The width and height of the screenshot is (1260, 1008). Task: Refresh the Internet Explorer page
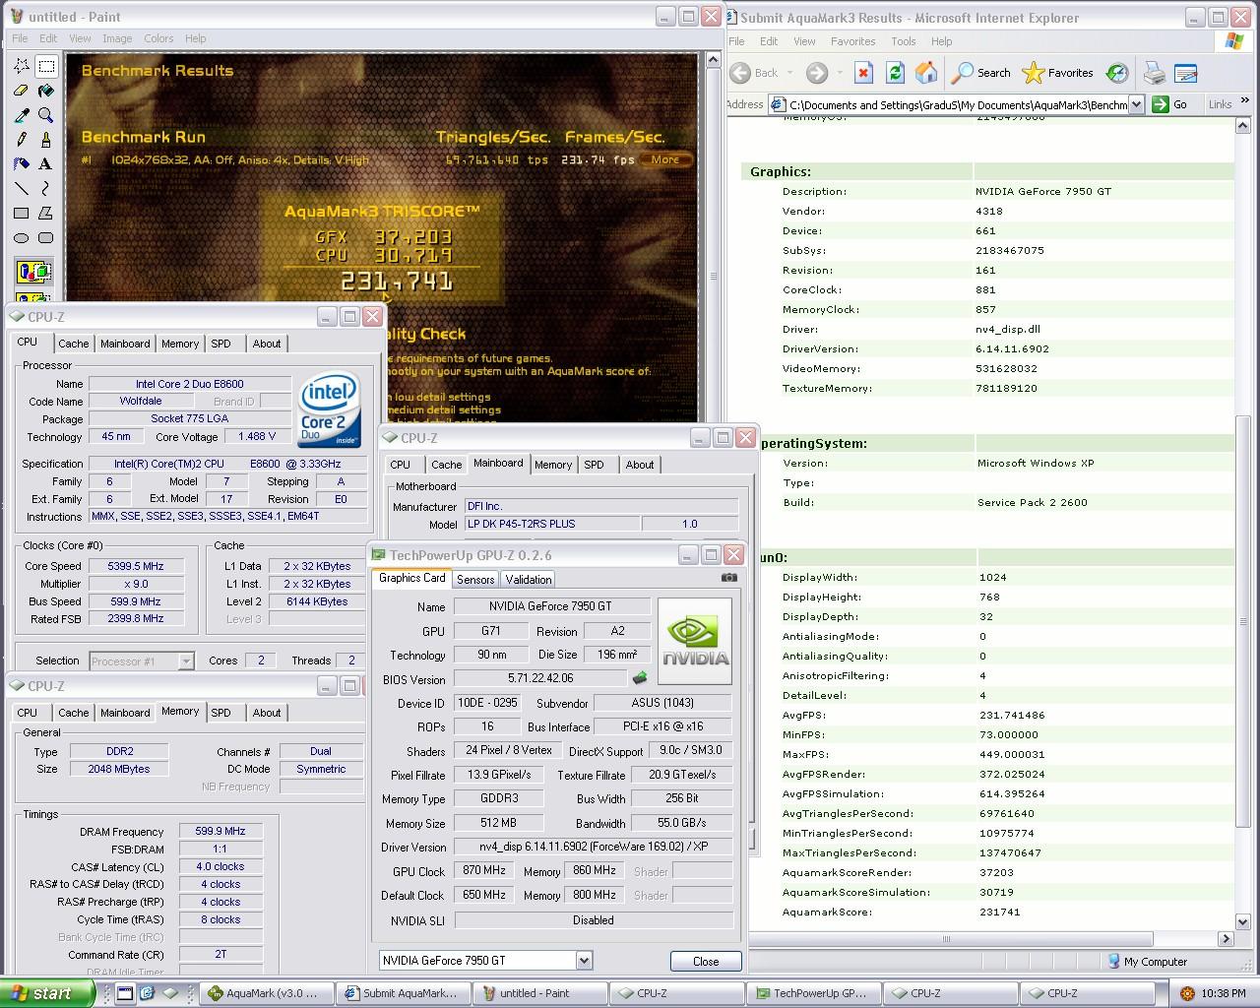(895, 73)
